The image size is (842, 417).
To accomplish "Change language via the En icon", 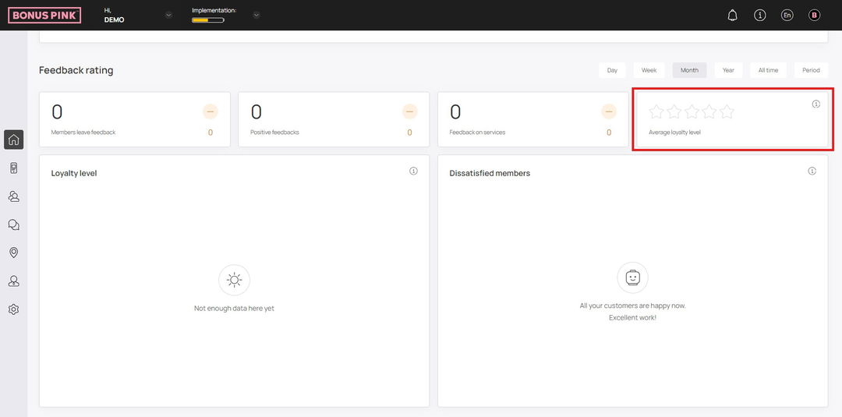I will [787, 15].
